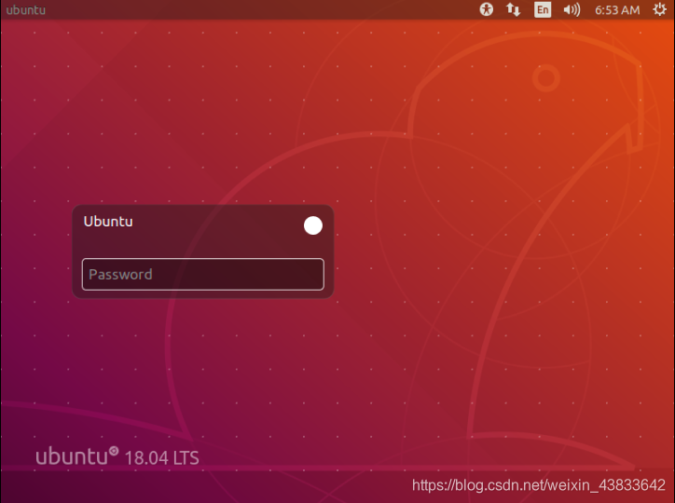Open the En keyboard layout indicator
The width and height of the screenshot is (675, 503).
pyautogui.click(x=543, y=9)
